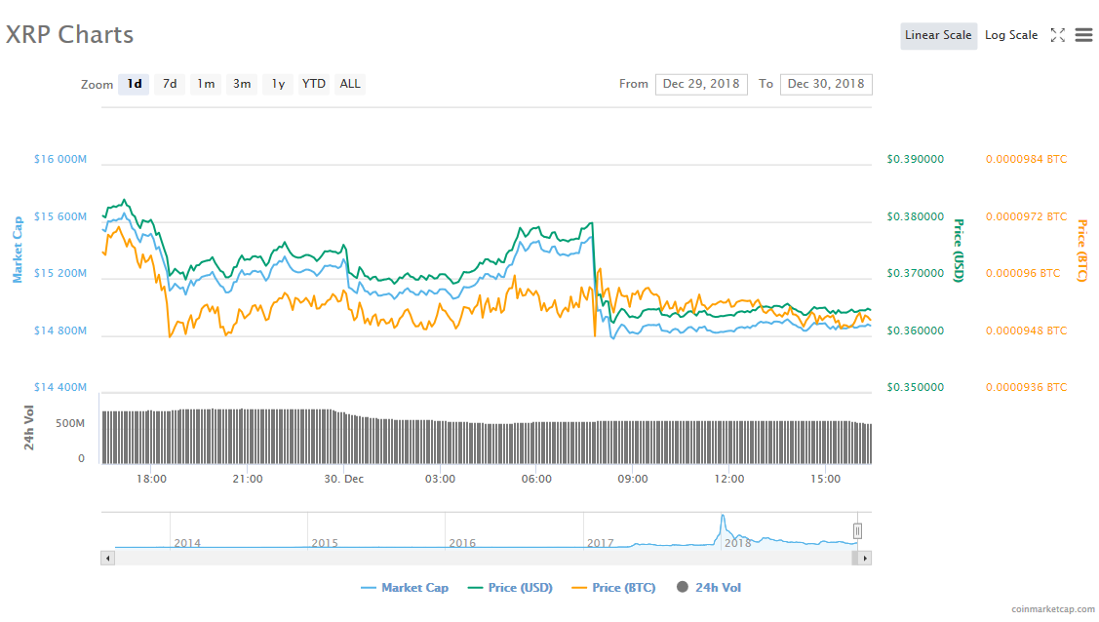Open the chart hamburger menu
This screenshot has height=622, width=1099.
click(1083, 35)
